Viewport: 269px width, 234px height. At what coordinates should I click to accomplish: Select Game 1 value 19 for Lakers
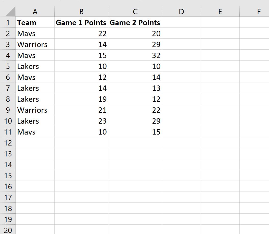tap(81, 99)
